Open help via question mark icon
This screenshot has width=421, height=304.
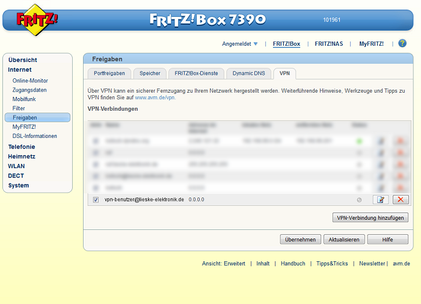click(x=402, y=43)
